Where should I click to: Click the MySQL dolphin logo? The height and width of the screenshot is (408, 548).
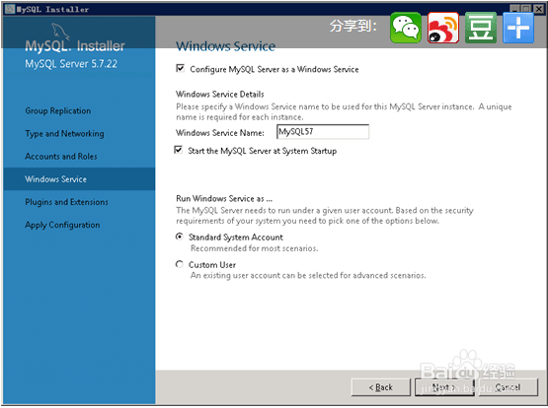61,32
